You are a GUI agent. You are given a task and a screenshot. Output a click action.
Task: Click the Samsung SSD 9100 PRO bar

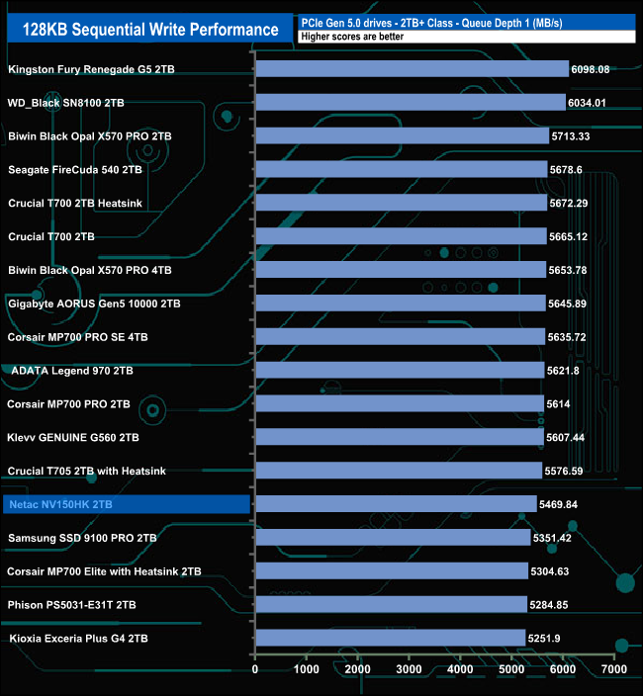coord(394,538)
